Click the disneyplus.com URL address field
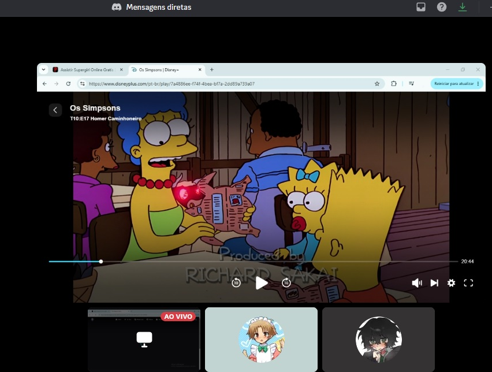The height and width of the screenshot is (372, 492). point(229,84)
